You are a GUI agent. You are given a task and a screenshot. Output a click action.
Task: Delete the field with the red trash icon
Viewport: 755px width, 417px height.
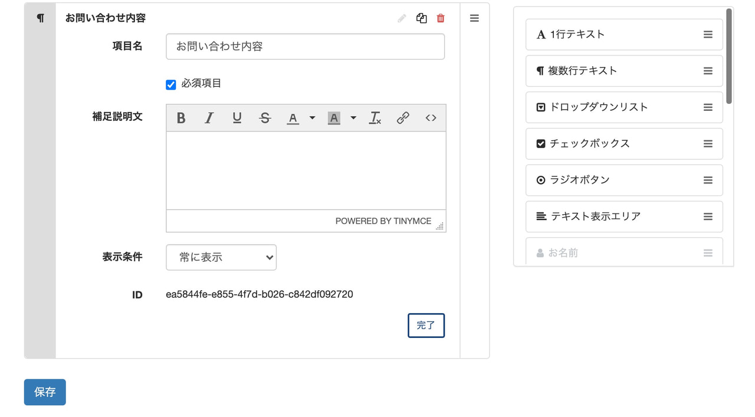(x=440, y=18)
